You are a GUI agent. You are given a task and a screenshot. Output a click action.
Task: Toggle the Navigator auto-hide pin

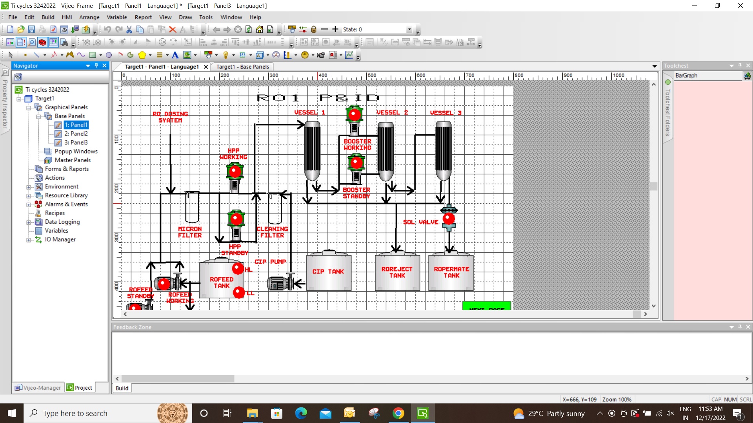[x=96, y=65]
